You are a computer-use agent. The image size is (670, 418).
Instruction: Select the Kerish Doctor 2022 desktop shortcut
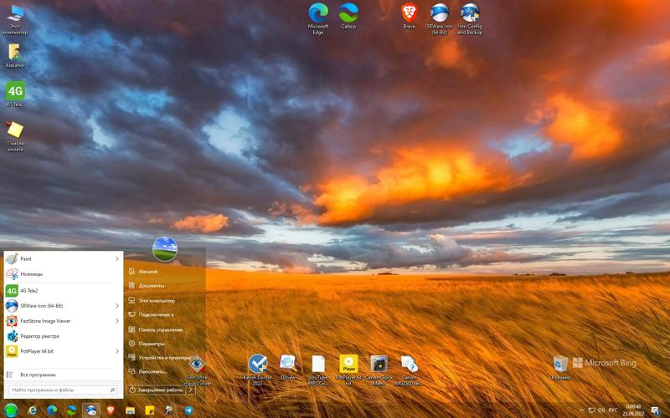[x=258, y=370]
